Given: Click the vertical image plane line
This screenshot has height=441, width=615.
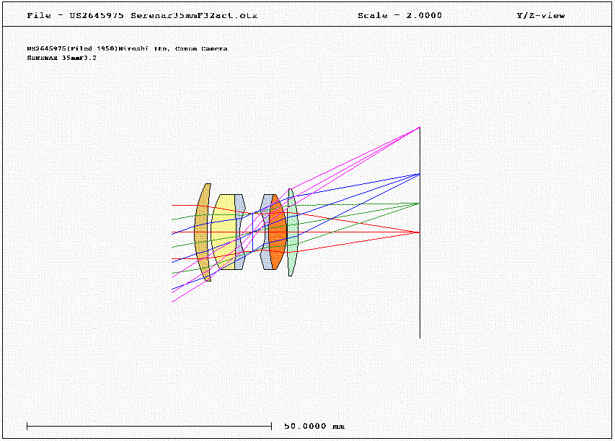Looking at the screenshot, I should click(420, 232).
